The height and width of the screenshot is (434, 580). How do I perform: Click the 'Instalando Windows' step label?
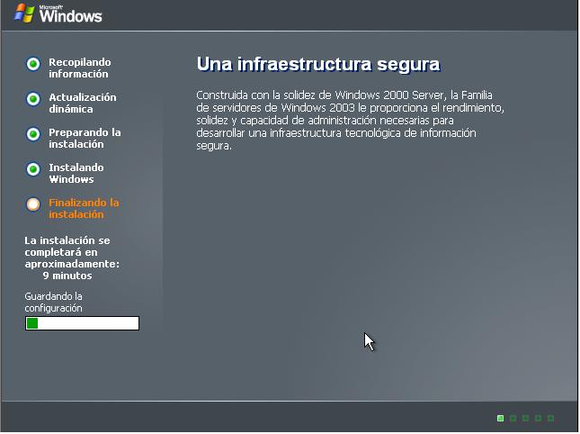(76, 173)
